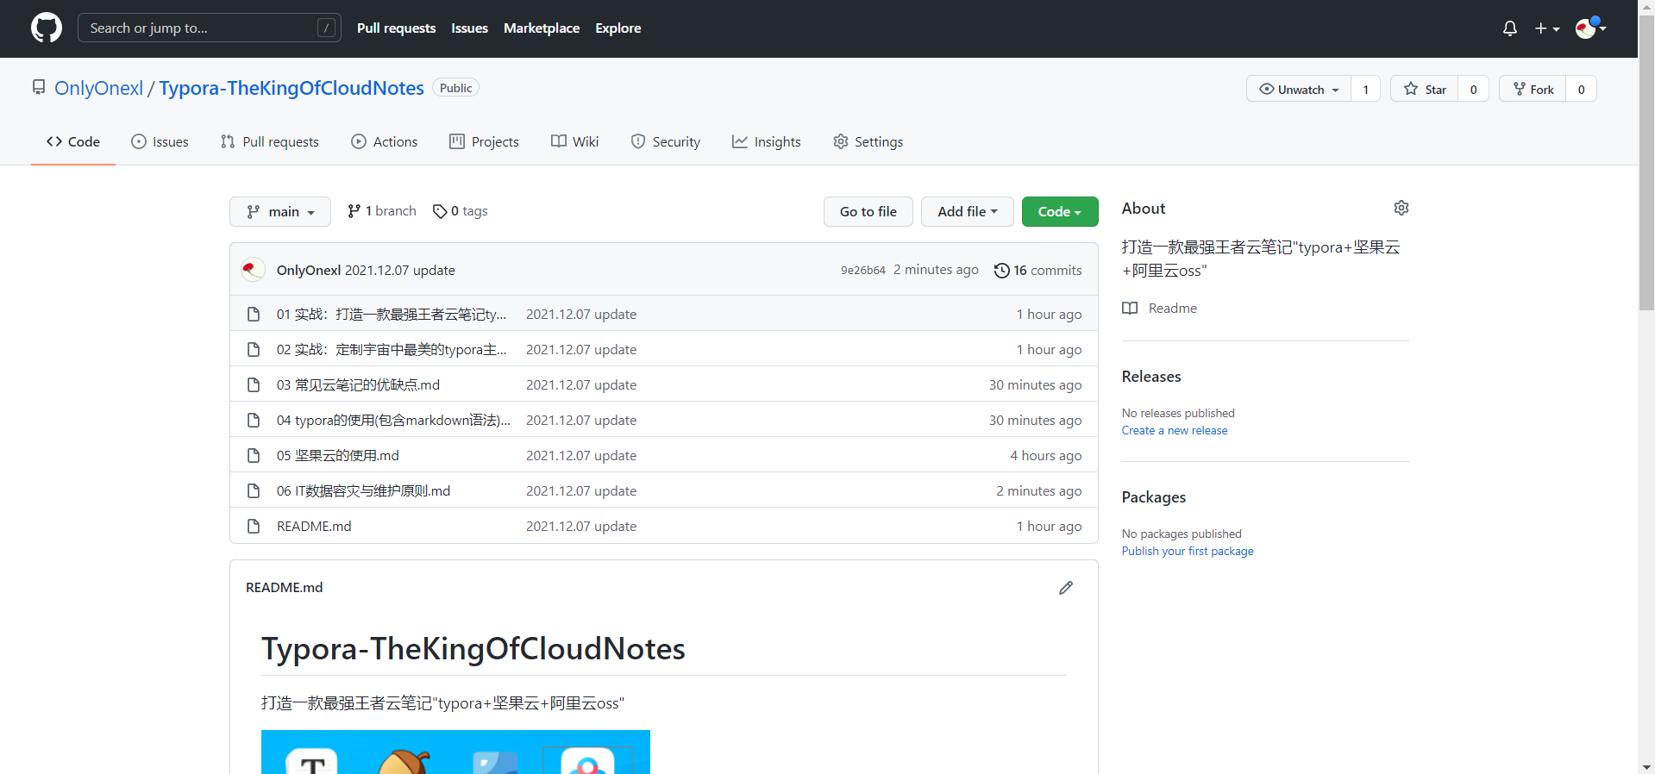The image size is (1655, 774).
Task: Switch to the Code tab
Action: click(73, 141)
